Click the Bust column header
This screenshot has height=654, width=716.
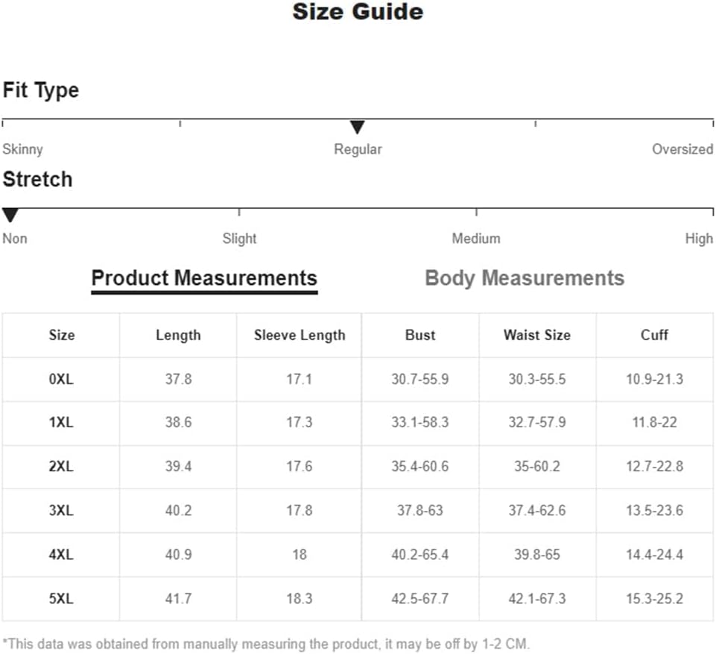pos(420,335)
